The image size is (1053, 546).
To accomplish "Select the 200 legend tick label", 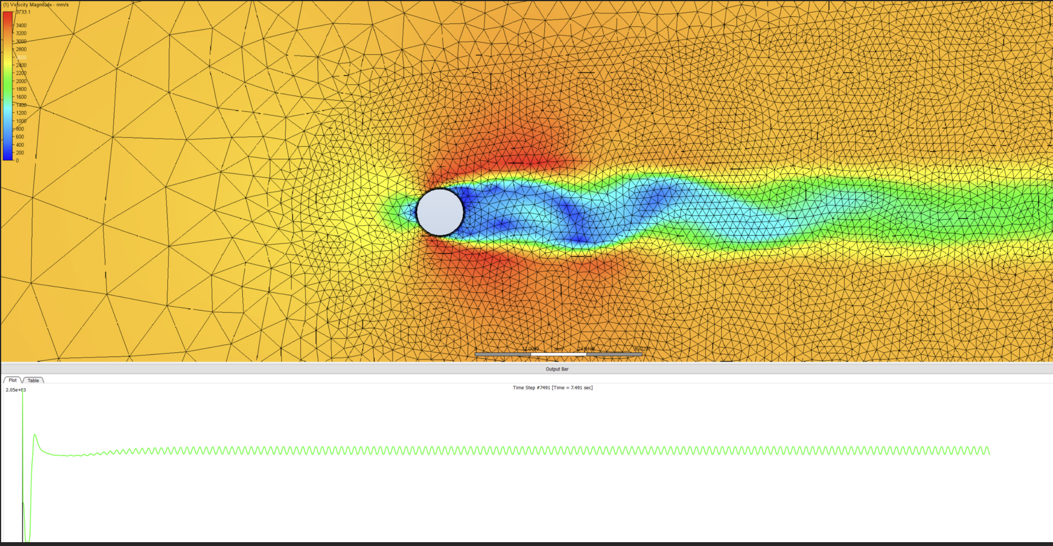I will click(x=20, y=153).
